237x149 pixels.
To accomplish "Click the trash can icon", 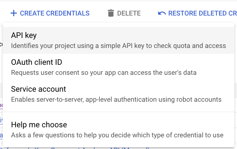I will 111,13.
